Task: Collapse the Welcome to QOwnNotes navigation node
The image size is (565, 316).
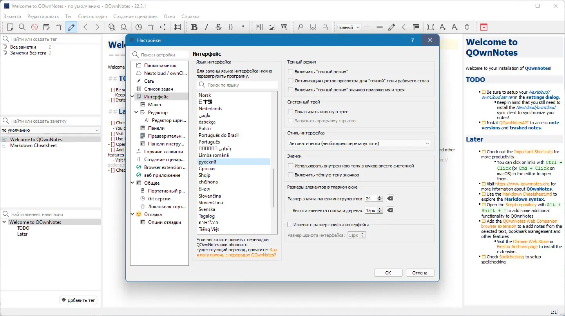Action: pyautogui.click(x=4, y=222)
